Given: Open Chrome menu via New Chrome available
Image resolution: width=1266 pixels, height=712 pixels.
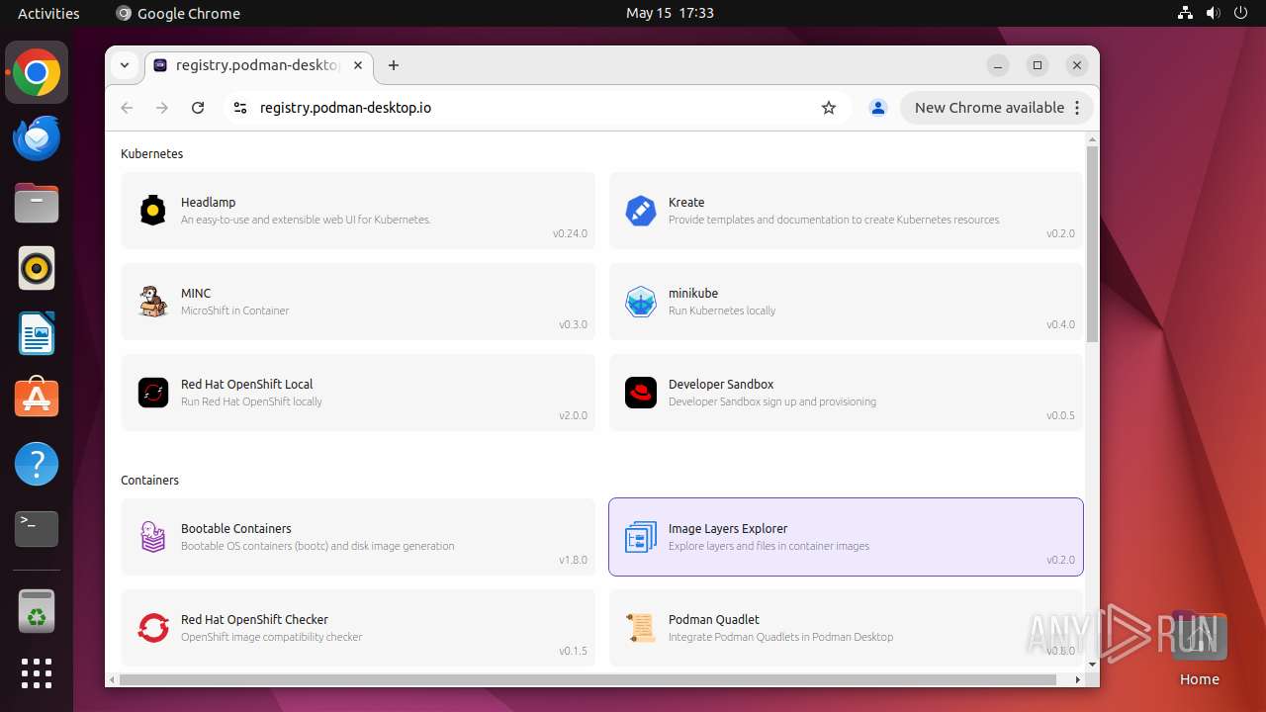Looking at the screenshot, I should tap(996, 108).
